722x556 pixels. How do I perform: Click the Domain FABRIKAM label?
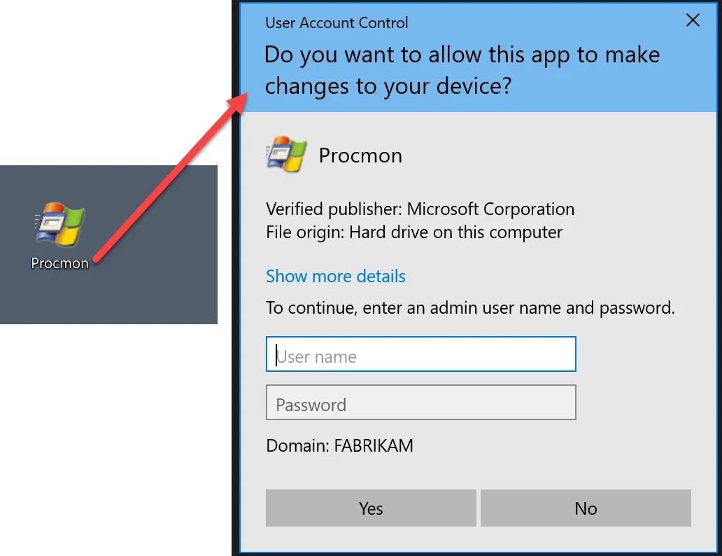pyautogui.click(x=339, y=445)
